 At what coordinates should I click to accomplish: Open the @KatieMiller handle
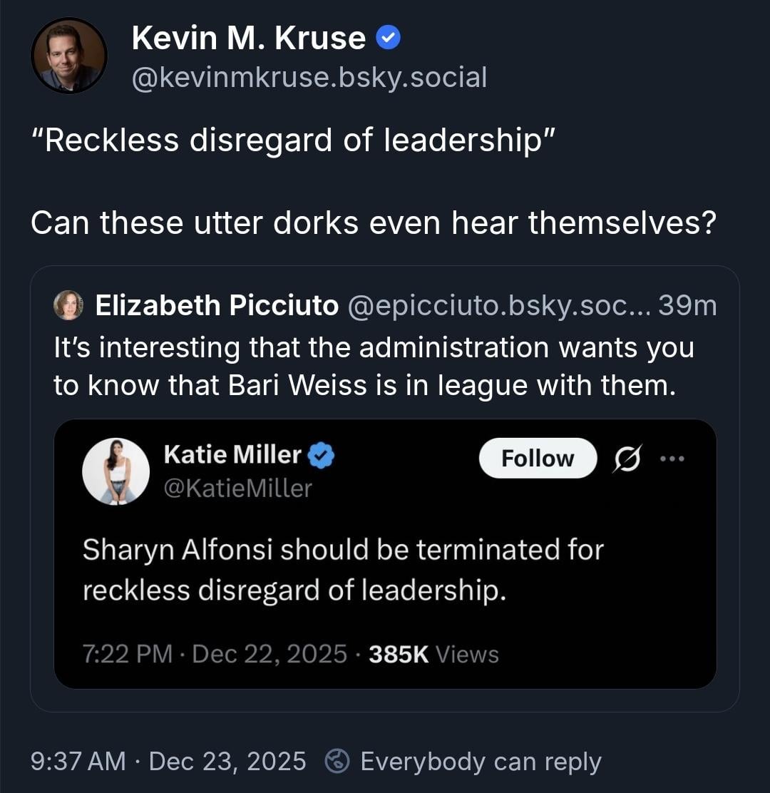click(x=238, y=488)
